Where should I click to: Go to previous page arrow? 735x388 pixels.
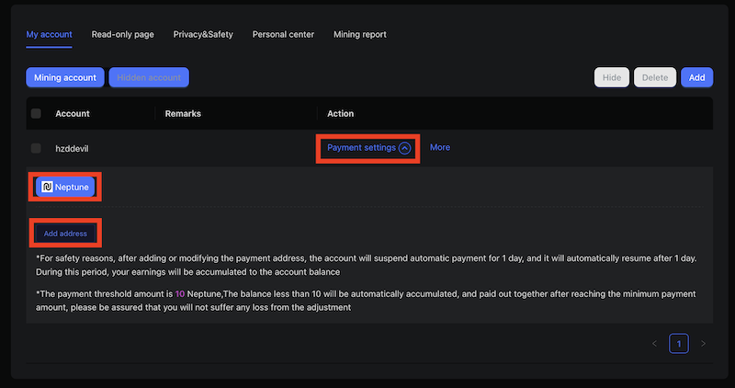[x=654, y=344]
